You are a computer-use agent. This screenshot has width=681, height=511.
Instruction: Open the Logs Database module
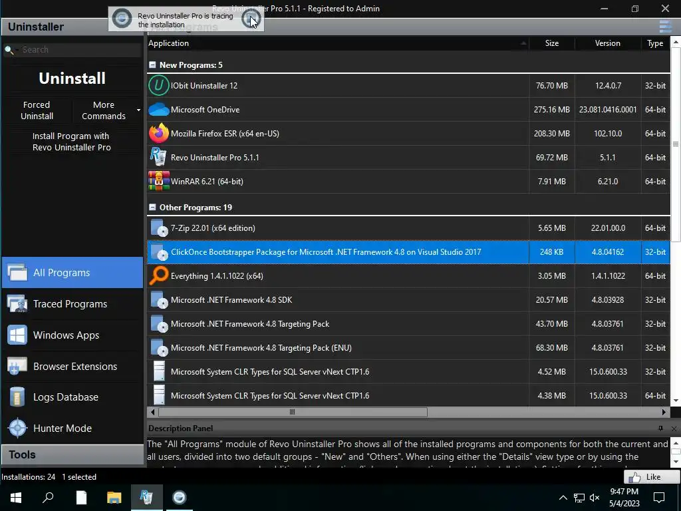click(72, 397)
